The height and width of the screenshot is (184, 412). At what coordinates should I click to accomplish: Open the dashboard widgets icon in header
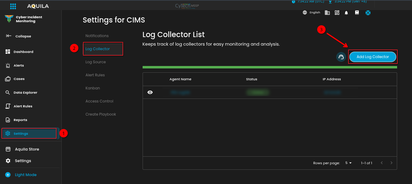337,12
